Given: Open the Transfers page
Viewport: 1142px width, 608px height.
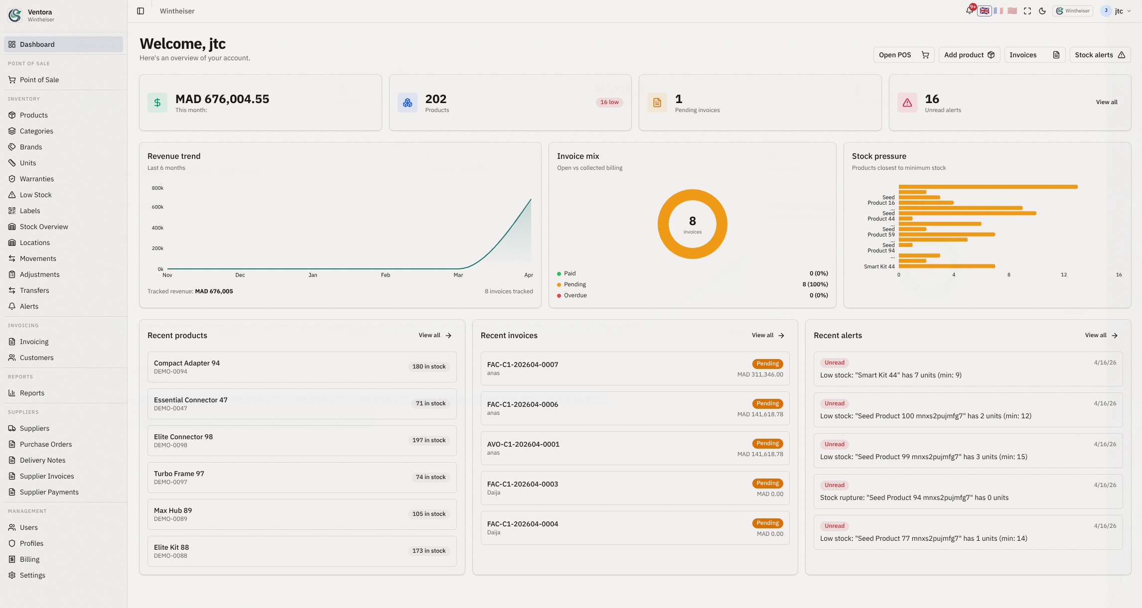Looking at the screenshot, I should [34, 290].
